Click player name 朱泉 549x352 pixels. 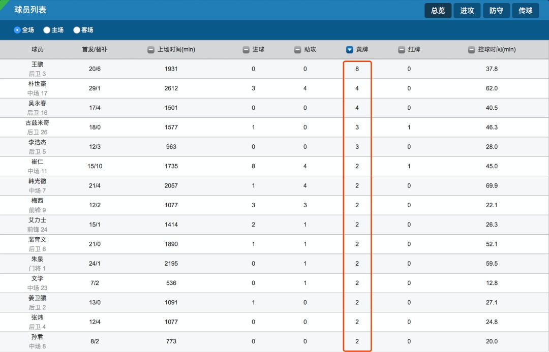[x=37, y=259]
